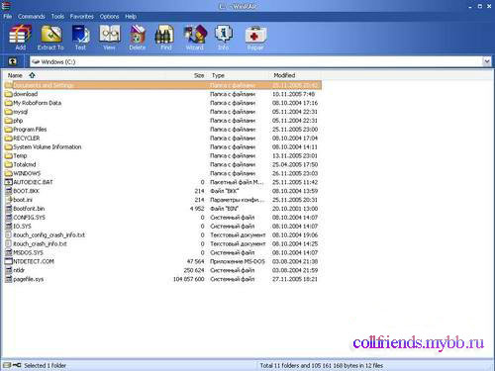Image resolution: width=495 pixels, height=371 pixels.
Task: Sort files by Modified column header
Action: click(284, 75)
